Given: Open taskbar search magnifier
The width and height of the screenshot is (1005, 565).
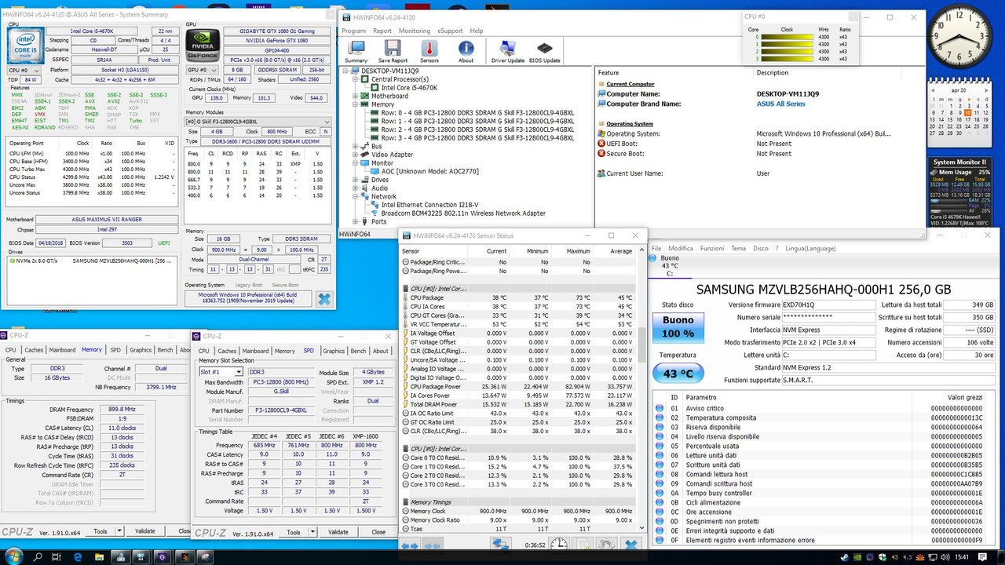Looking at the screenshot, I should click(x=37, y=556).
